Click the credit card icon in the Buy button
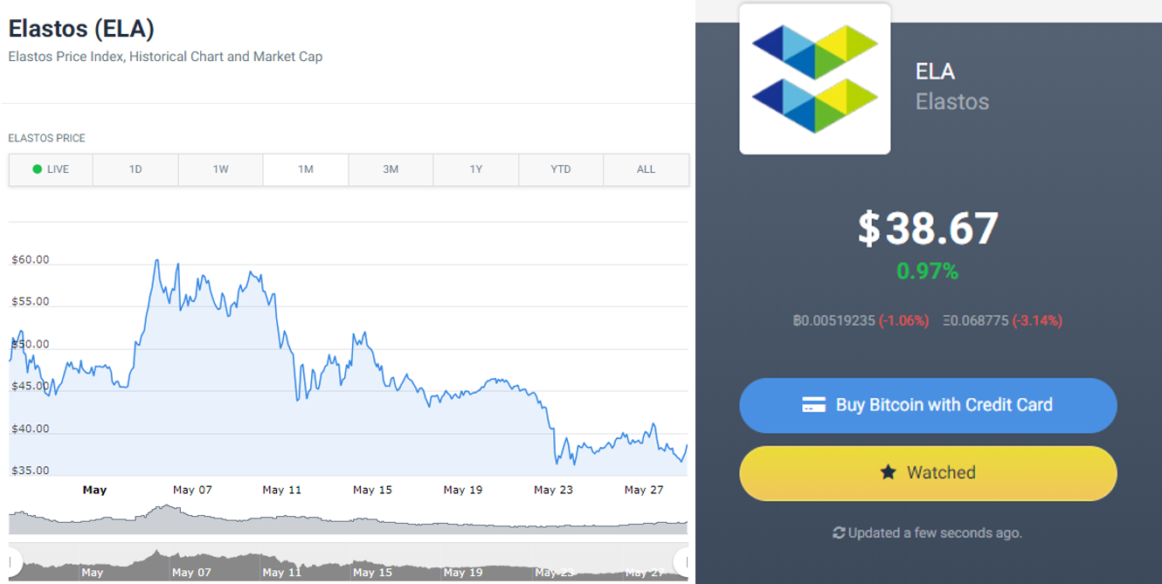Screen dimensions: 1162x584 coord(813,405)
